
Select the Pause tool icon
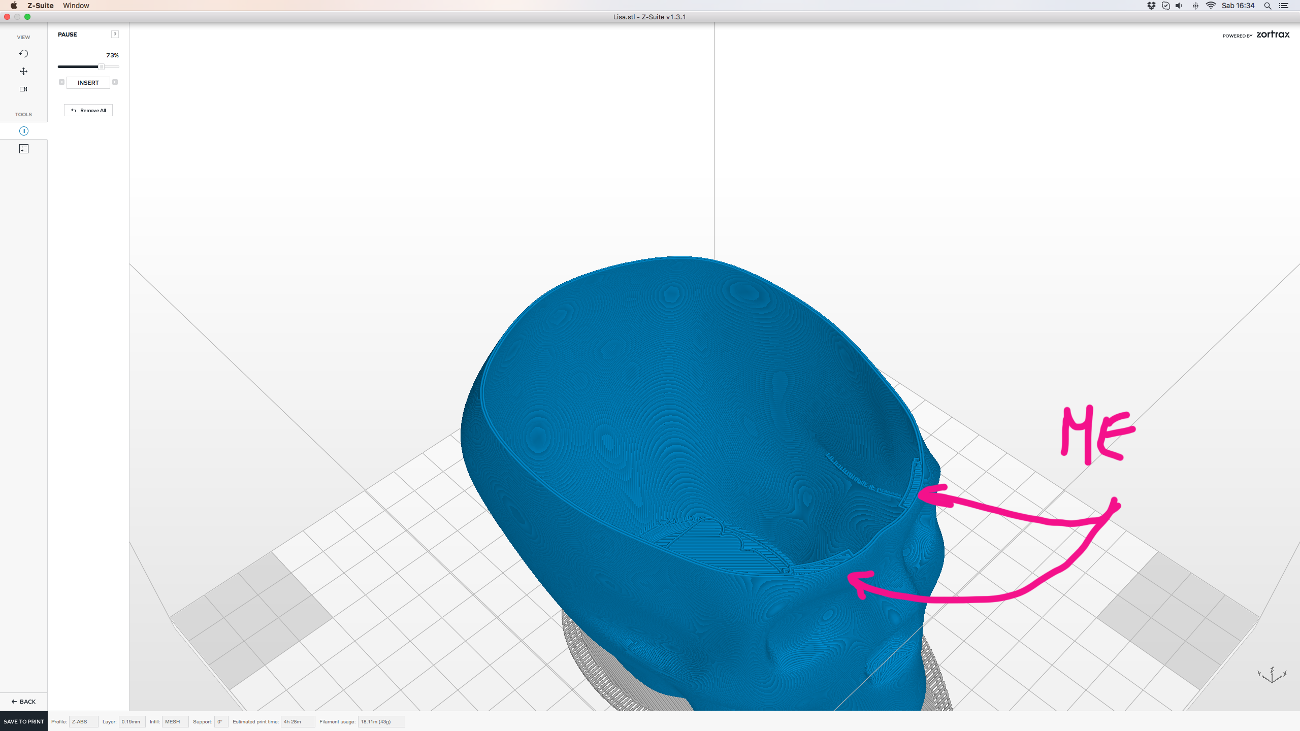(23, 131)
